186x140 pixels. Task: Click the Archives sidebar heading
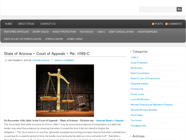pyautogui.click(x=139, y=136)
